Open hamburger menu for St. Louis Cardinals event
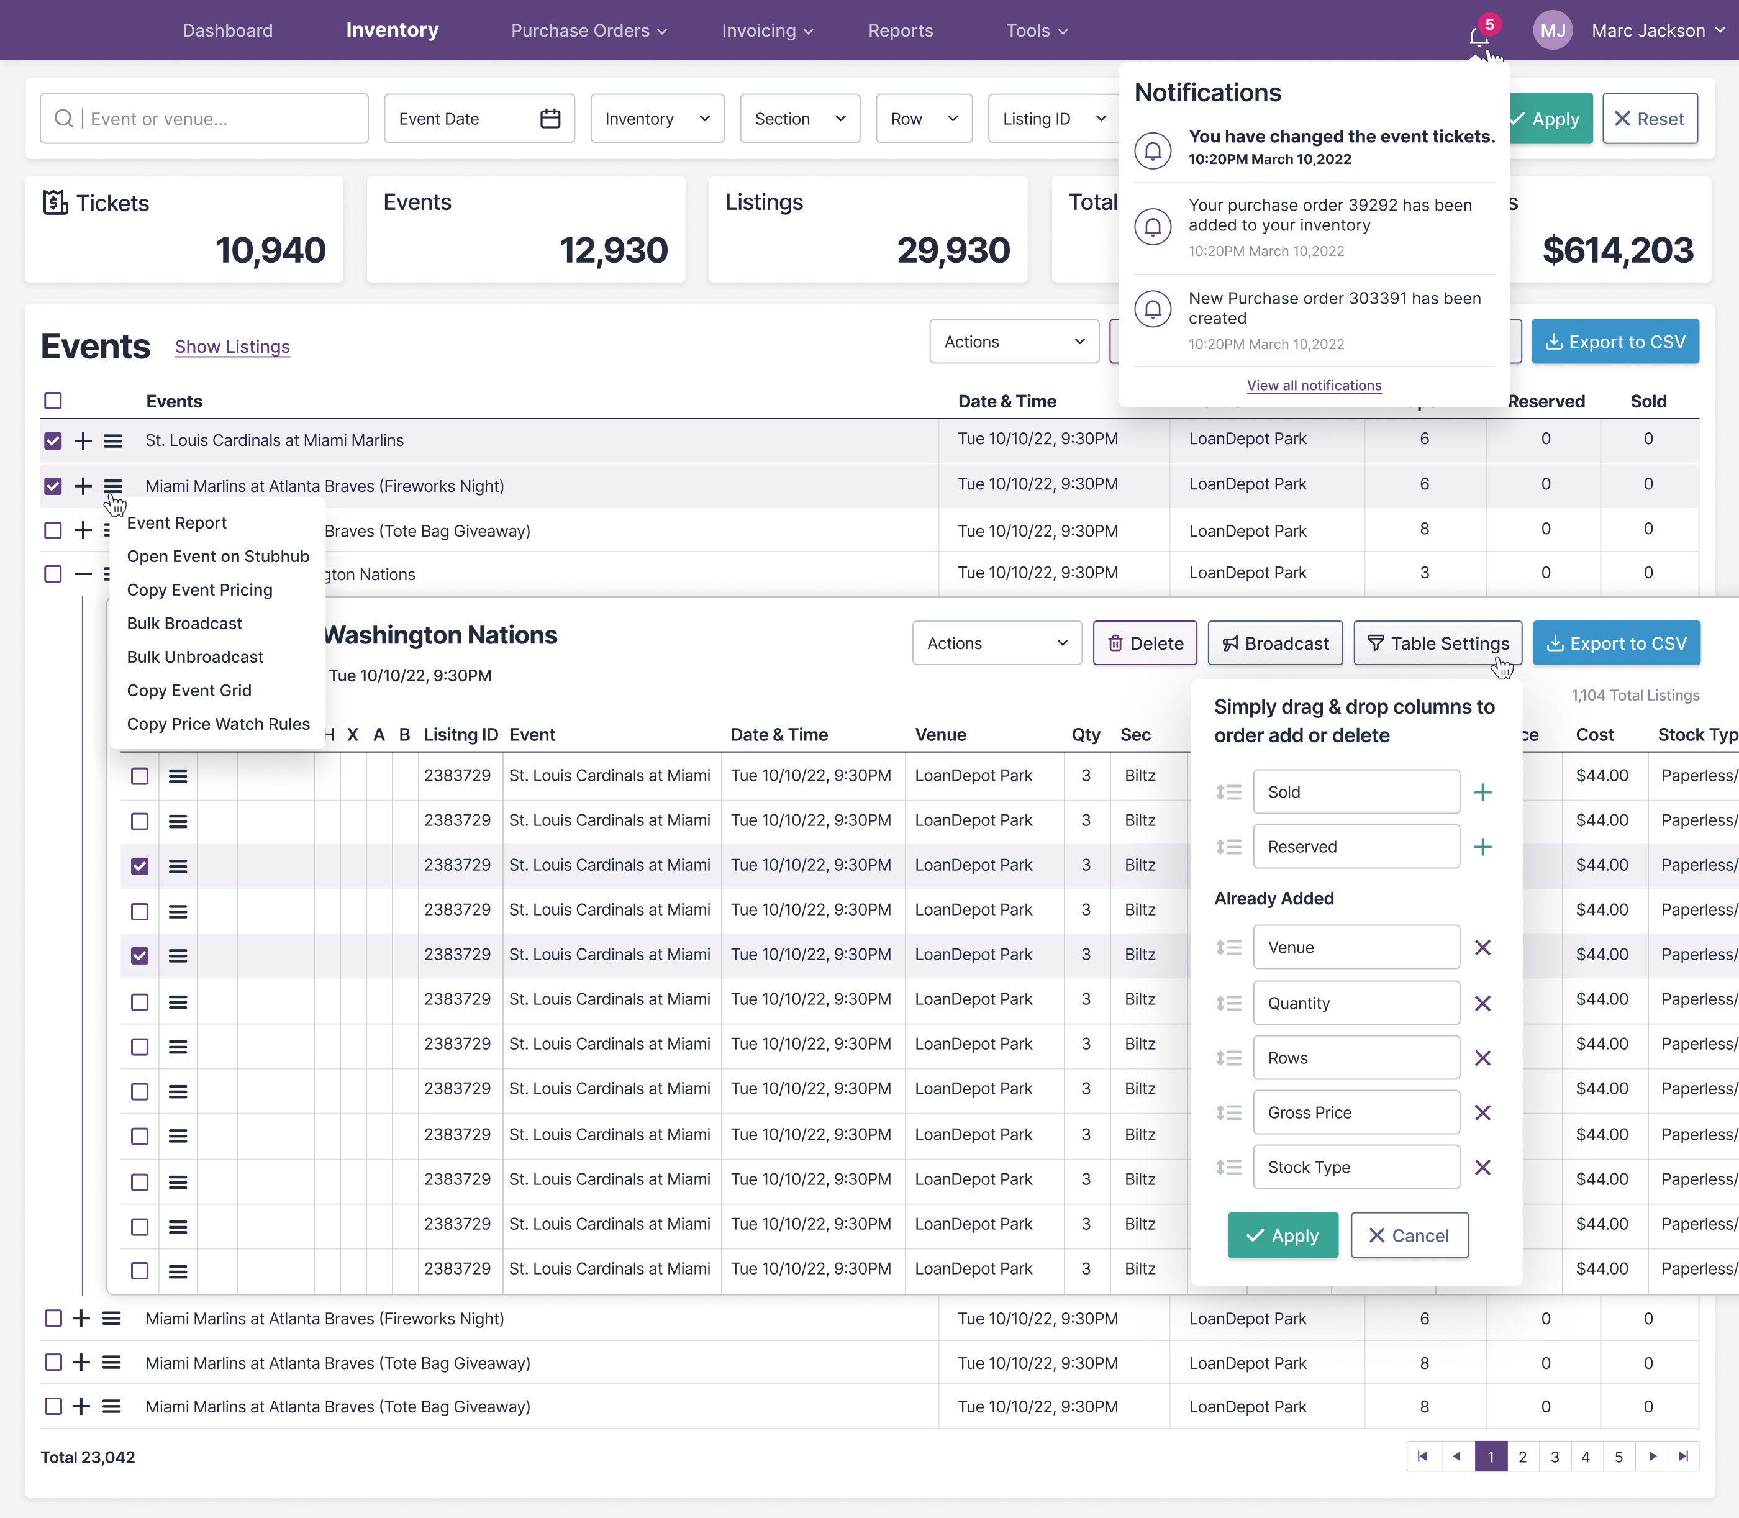1739x1518 pixels. click(112, 440)
